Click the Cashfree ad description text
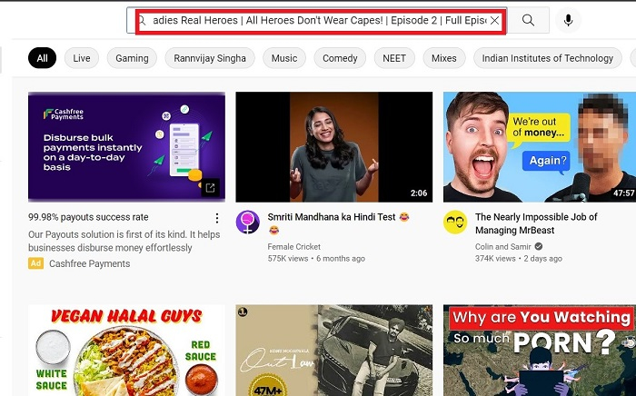This screenshot has height=396, width=636. pyautogui.click(x=124, y=242)
